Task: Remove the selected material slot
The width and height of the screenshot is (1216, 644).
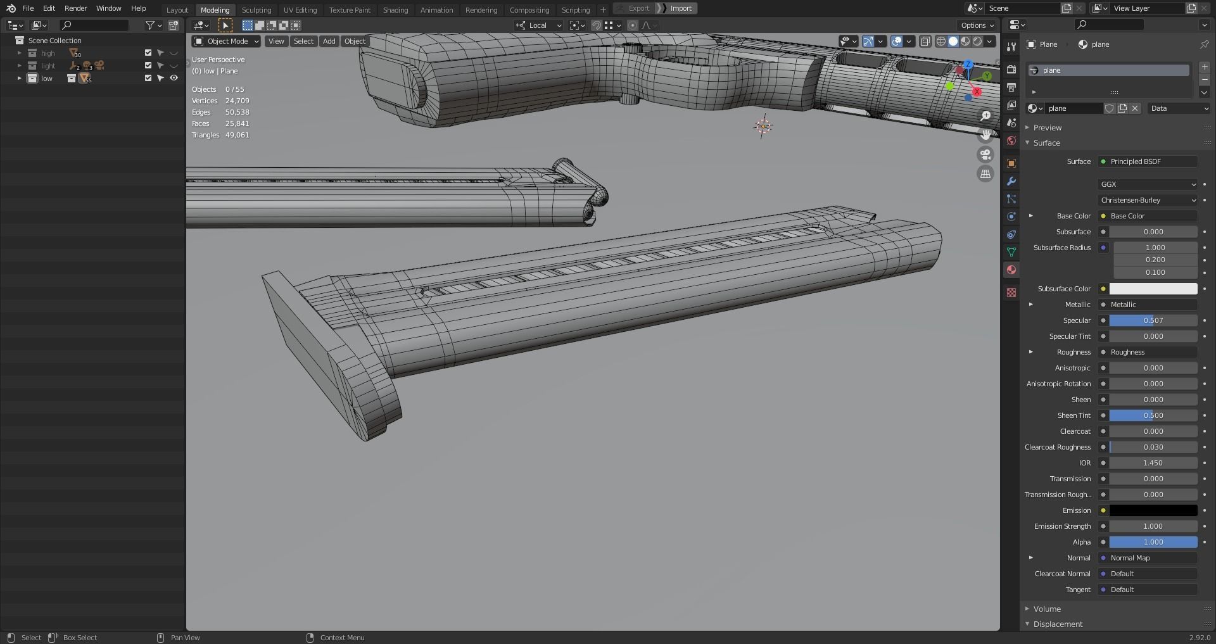Action: point(1205,79)
